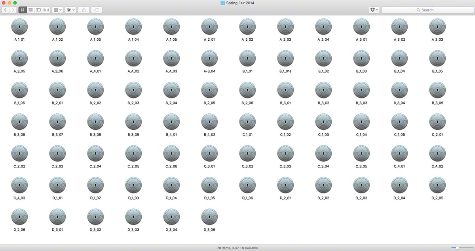
Task: Click the file name label D_2_06
Action: click(20, 230)
